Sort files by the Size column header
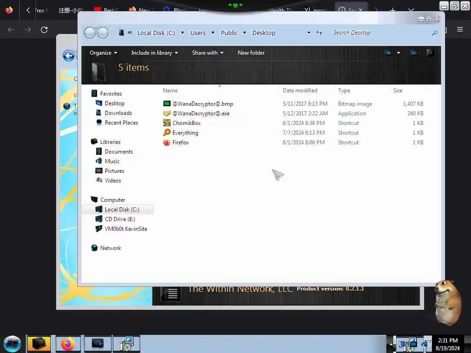 [x=398, y=91]
